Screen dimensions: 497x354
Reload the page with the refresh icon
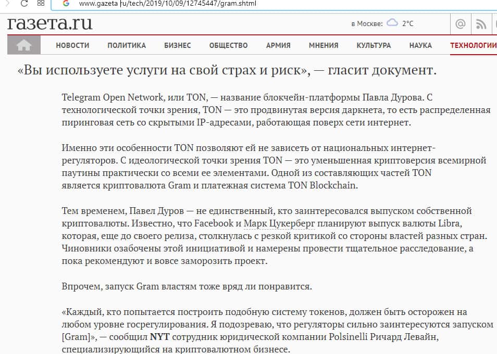pyautogui.click(x=24, y=4)
